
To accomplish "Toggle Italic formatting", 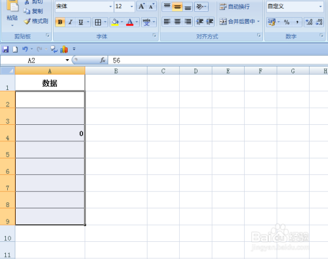I will coord(70,22).
